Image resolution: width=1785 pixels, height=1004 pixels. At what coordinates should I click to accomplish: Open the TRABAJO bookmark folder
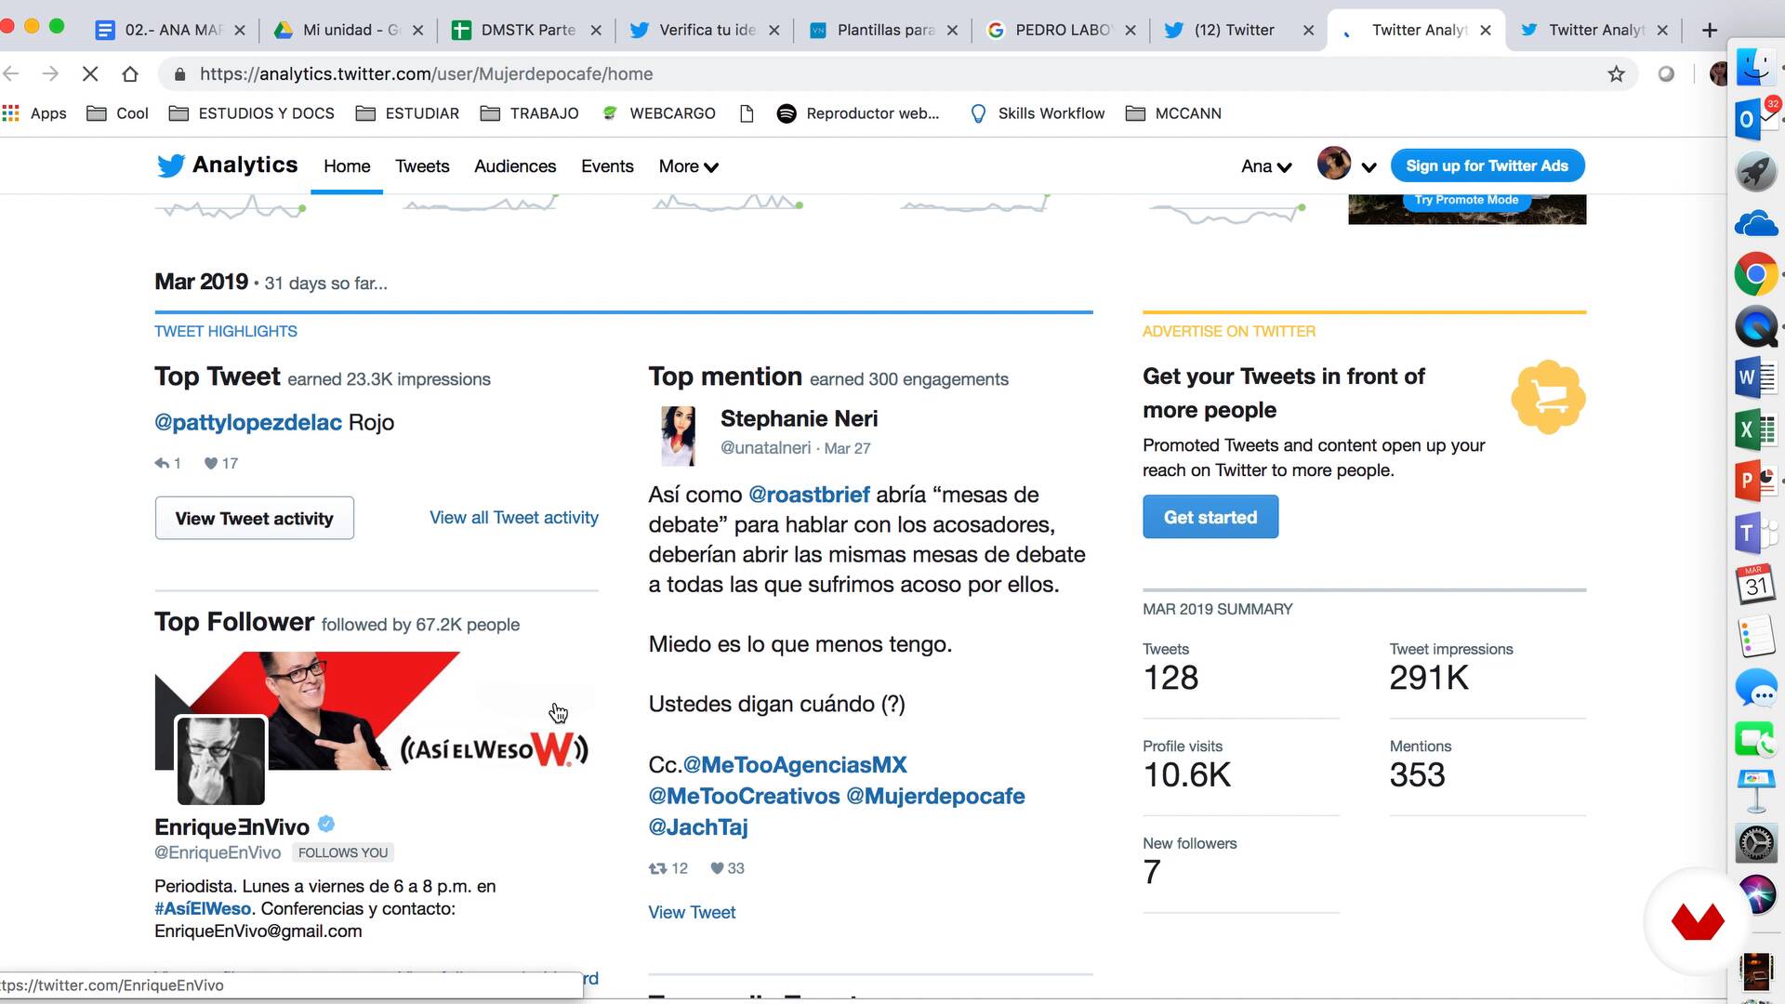click(529, 113)
